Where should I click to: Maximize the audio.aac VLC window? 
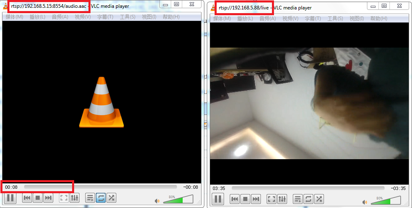pos(177,4)
